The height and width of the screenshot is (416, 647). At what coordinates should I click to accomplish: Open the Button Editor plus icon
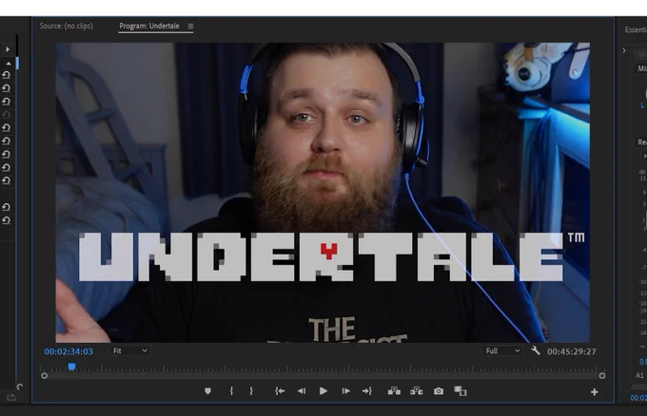[x=594, y=392]
